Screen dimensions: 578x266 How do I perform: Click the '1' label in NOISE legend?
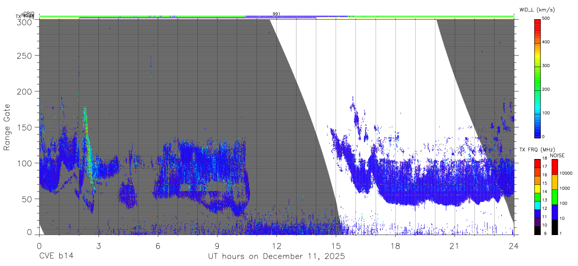click(561, 234)
